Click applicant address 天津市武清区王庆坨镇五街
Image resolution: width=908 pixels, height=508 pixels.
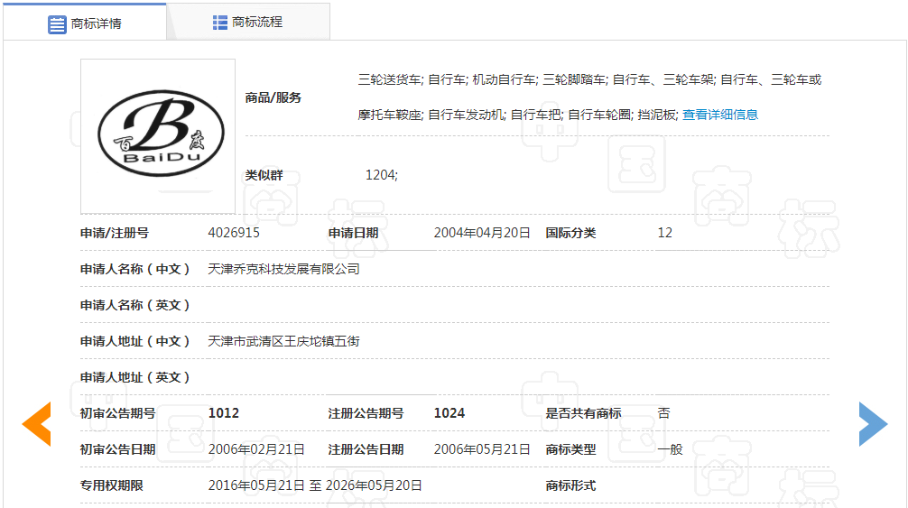point(283,341)
